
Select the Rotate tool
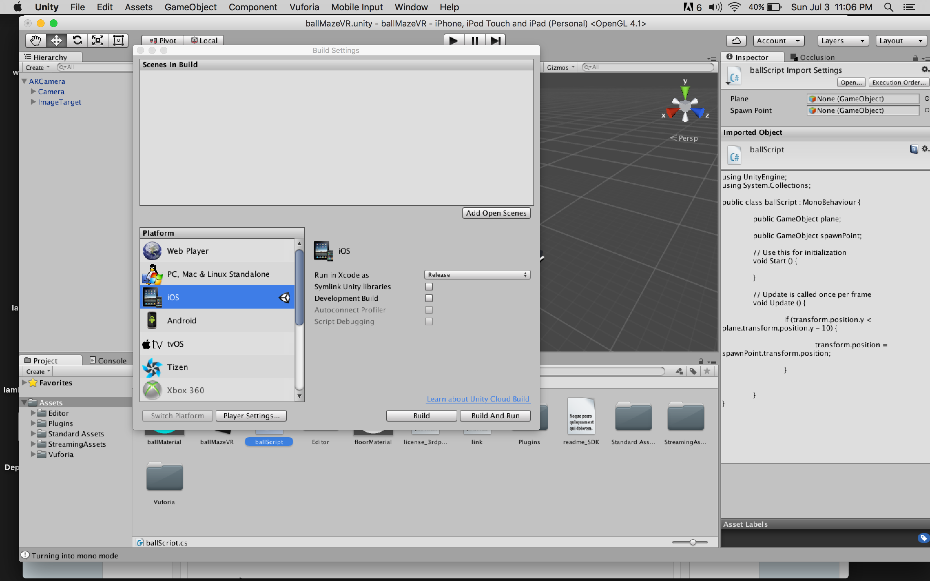(77, 40)
